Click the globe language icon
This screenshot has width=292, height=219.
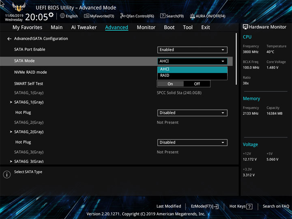(62, 16)
